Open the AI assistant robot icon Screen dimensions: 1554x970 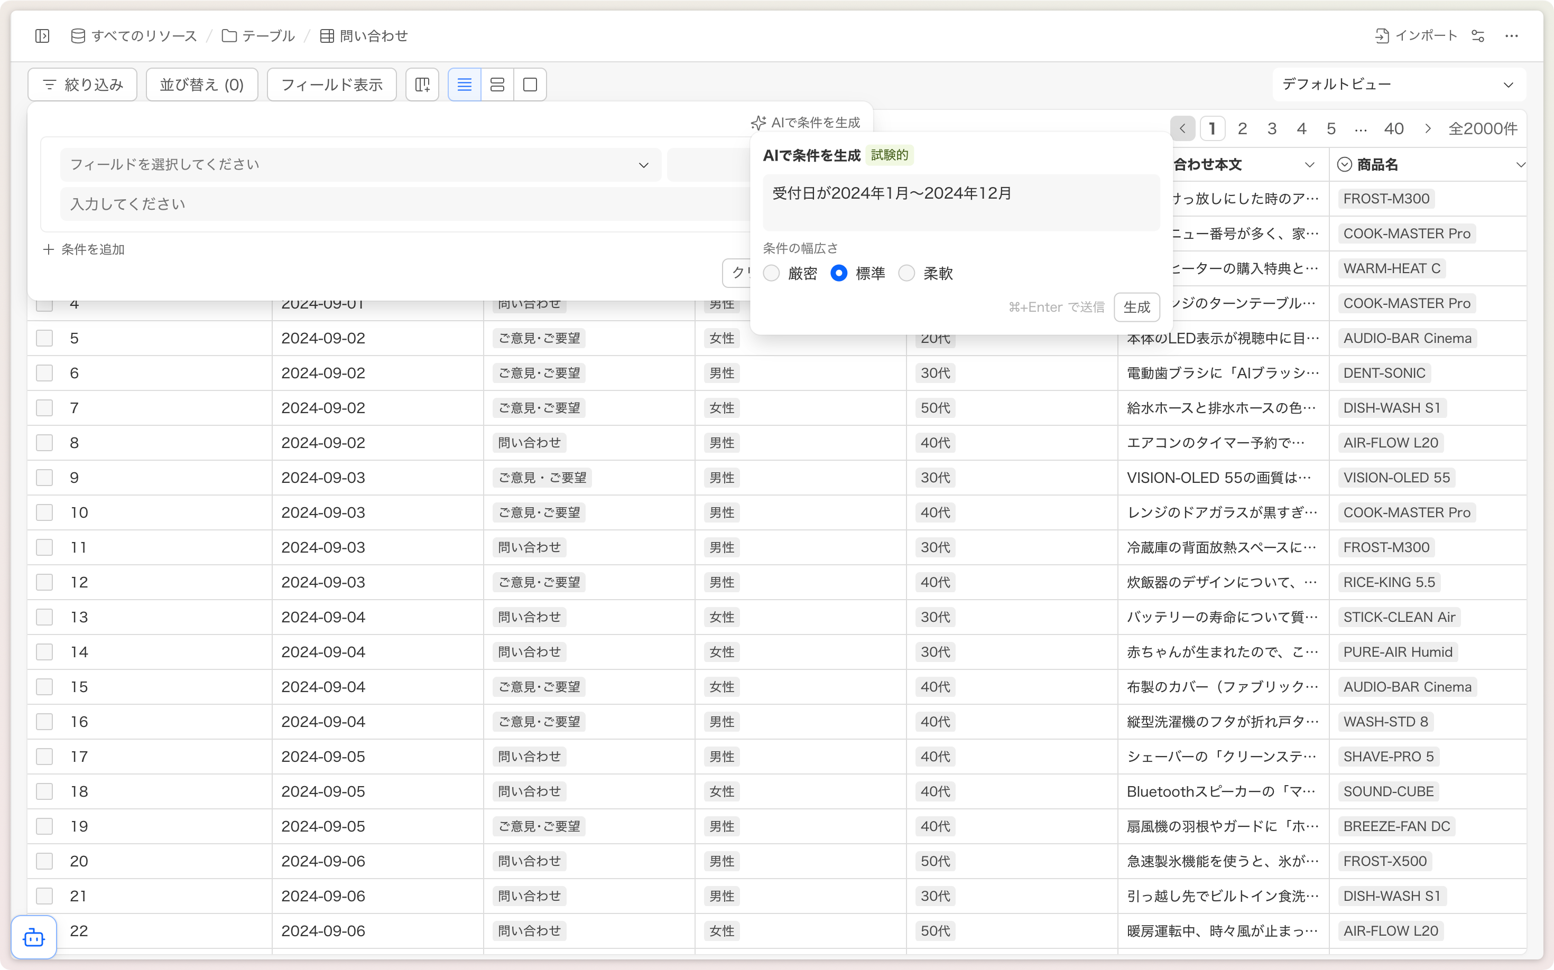[34, 937]
